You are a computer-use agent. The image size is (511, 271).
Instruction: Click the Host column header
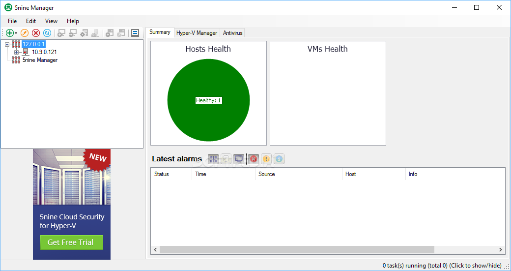point(374,174)
